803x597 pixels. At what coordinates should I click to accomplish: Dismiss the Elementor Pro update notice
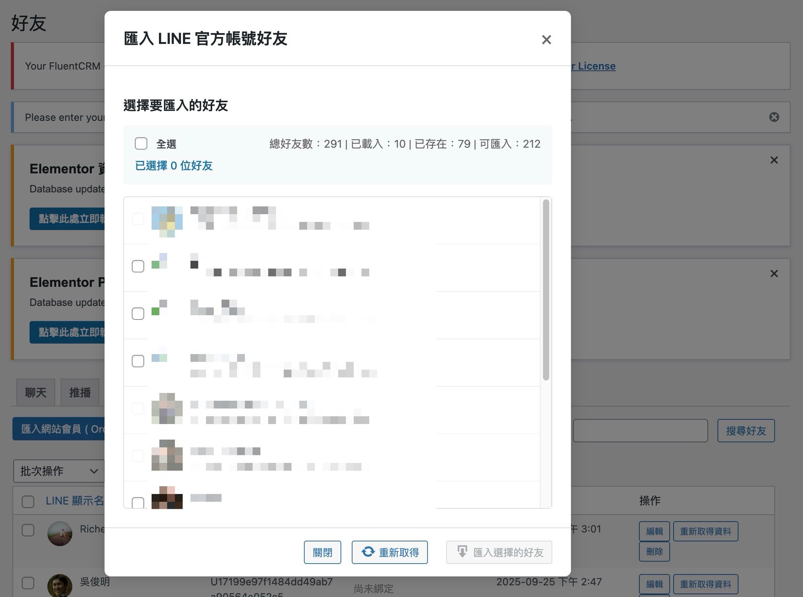[x=774, y=274]
